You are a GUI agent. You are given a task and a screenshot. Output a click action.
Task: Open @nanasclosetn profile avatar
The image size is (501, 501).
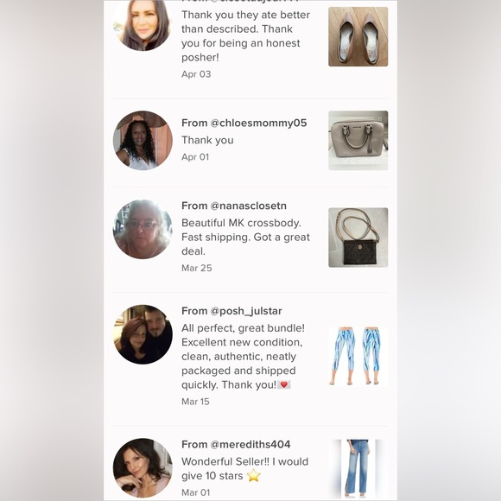(x=143, y=229)
